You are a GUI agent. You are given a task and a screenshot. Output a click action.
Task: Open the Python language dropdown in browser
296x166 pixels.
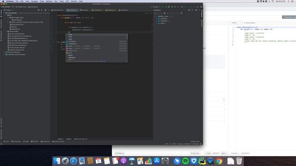[x=235, y=23]
